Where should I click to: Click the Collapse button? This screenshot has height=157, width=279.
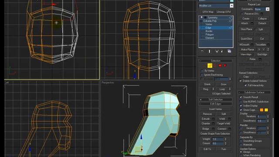tap(262, 19)
